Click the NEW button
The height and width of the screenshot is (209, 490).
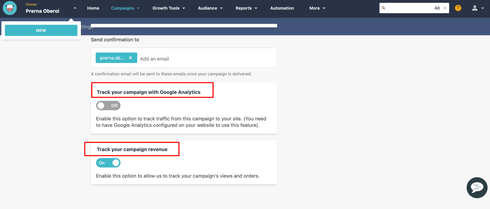pos(41,31)
